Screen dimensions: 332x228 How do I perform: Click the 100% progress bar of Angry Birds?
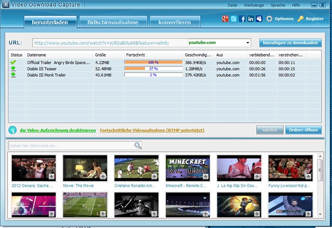pos(153,62)
